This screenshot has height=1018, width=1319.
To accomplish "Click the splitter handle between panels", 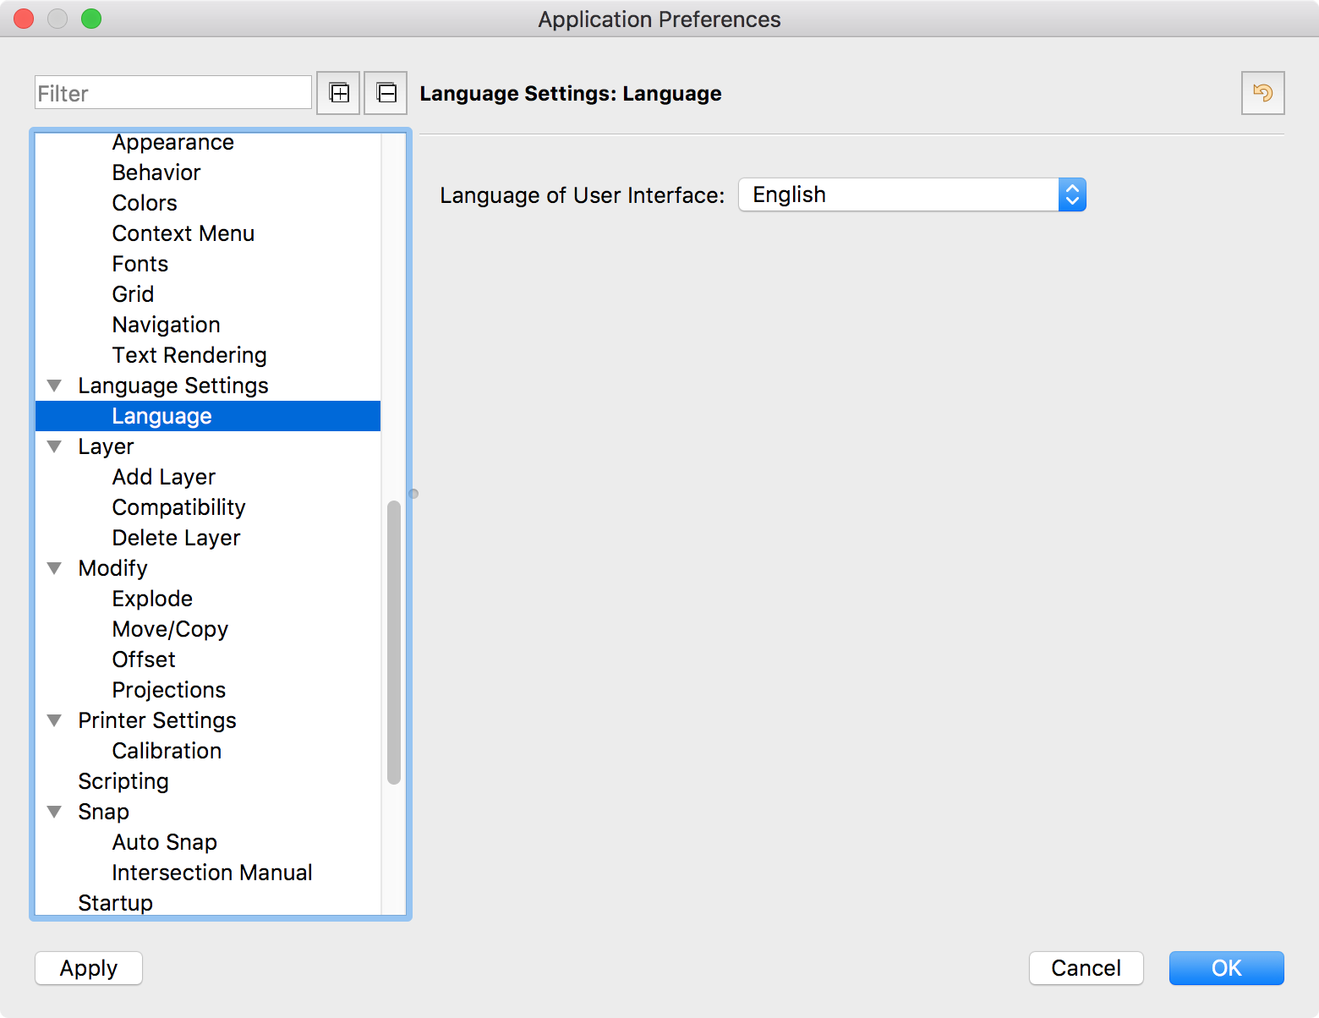I will (x=413, y=494).
